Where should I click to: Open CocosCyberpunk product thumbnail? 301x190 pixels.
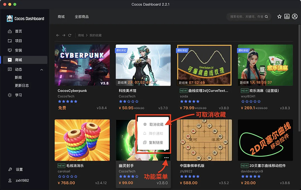tap(82, 65)
